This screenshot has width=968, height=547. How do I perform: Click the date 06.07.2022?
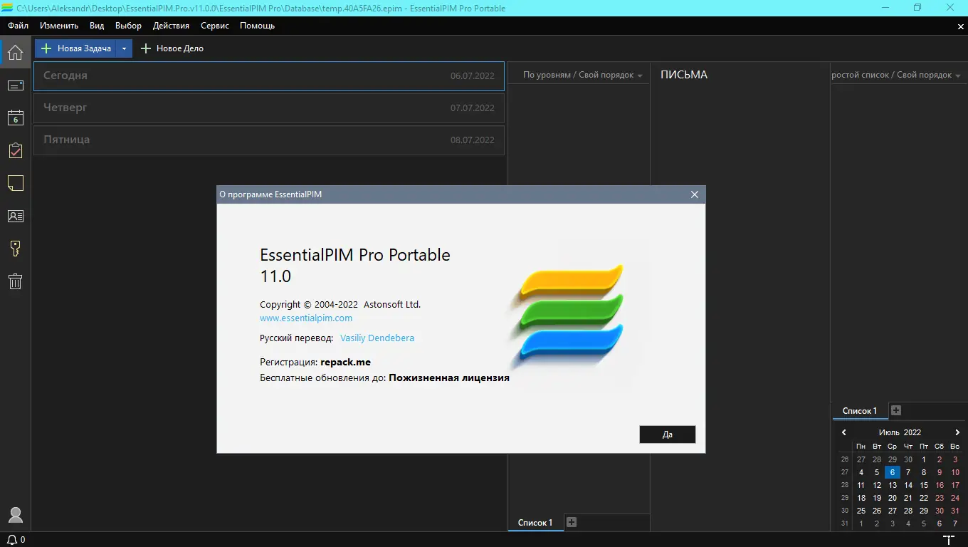tap(473, 76)
